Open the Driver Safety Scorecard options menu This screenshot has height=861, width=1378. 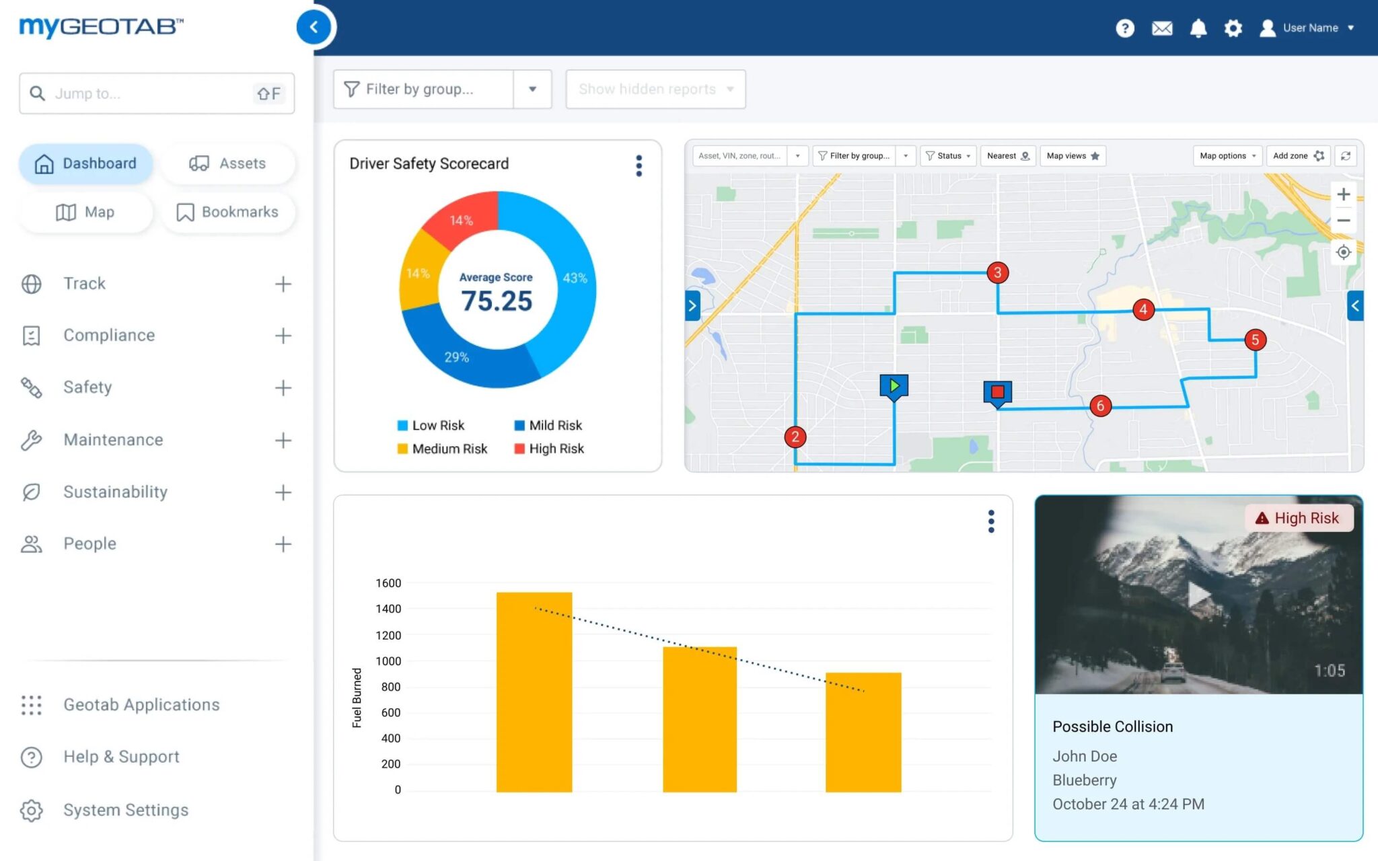click(x=638, y=165)
